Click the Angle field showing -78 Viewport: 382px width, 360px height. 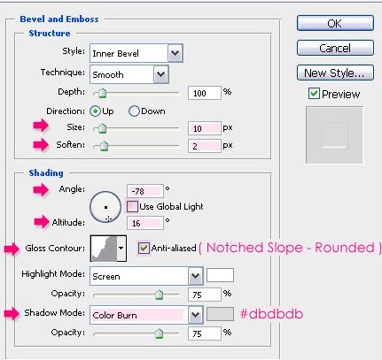144,191
